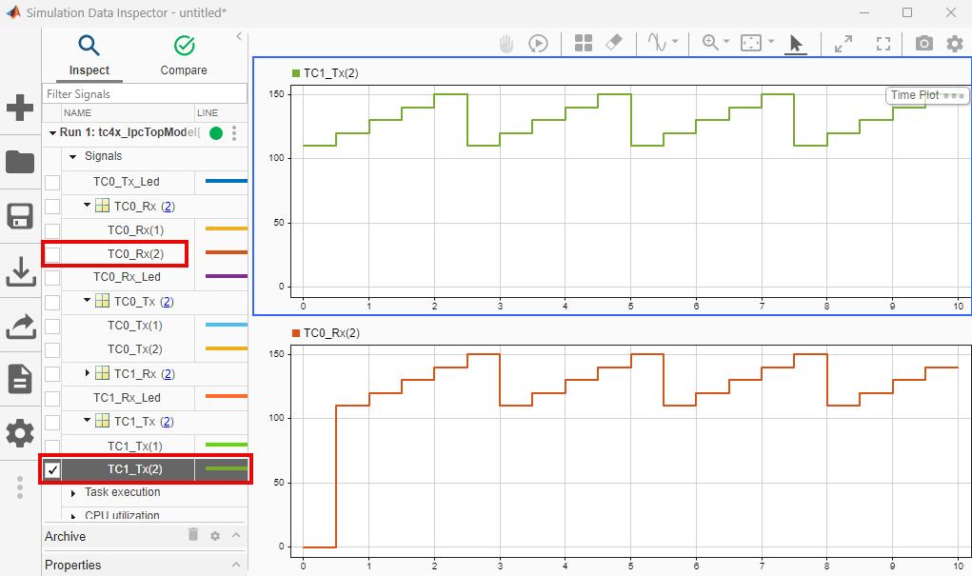Click the Fit to view icon
972x576 pixels.
tap(751, 43)
